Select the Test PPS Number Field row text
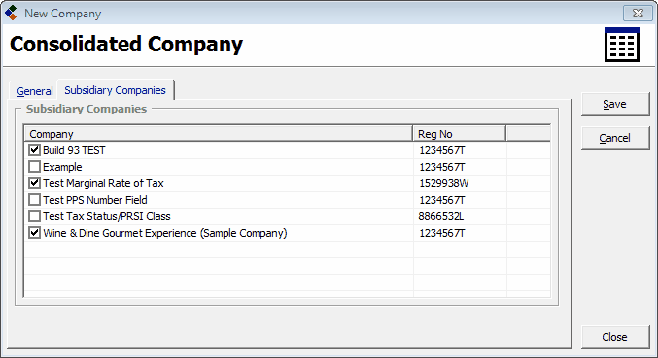 95,200
